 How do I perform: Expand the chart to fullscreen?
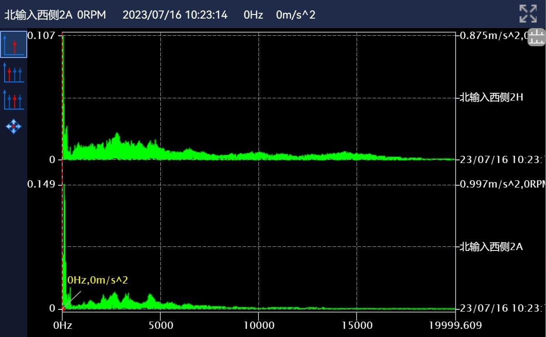click(528, 14)
